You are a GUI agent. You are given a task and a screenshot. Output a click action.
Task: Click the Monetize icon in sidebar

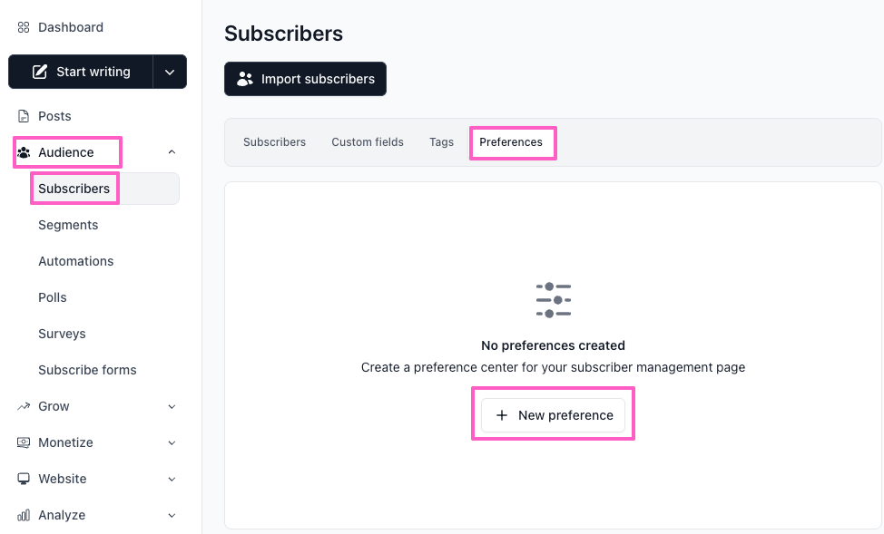[24, 442]
